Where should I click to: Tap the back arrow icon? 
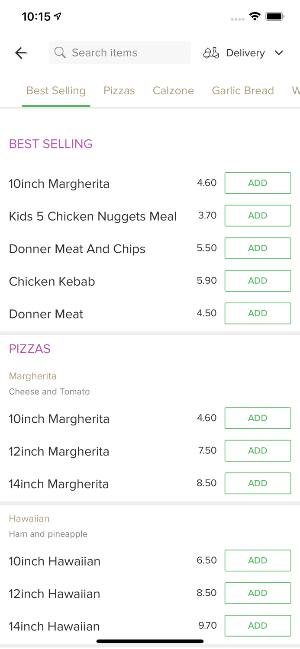(x=21, y=53)
